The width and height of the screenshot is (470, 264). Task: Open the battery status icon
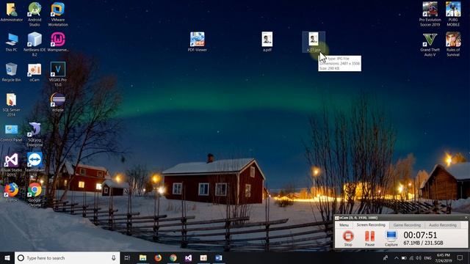point(404,257)
